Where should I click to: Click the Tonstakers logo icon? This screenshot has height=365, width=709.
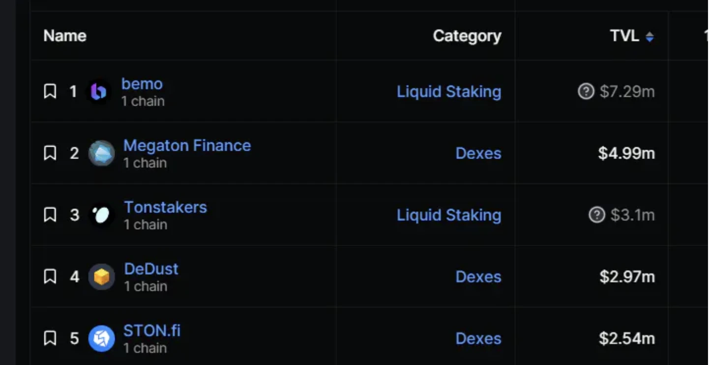(x=101, y=215)
